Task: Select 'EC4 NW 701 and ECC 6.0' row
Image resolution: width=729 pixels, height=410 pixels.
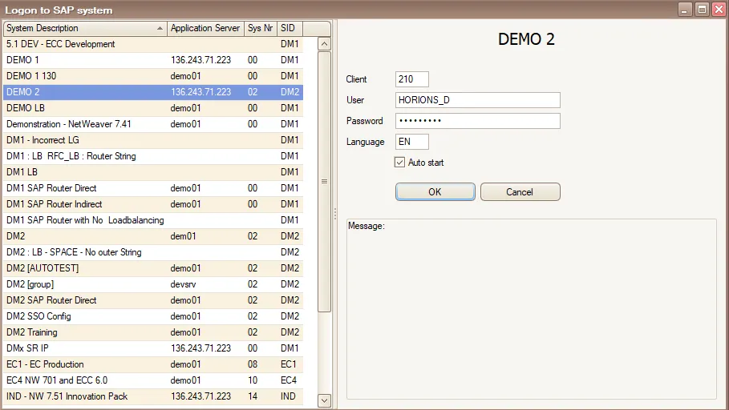Action: (153, 380)
